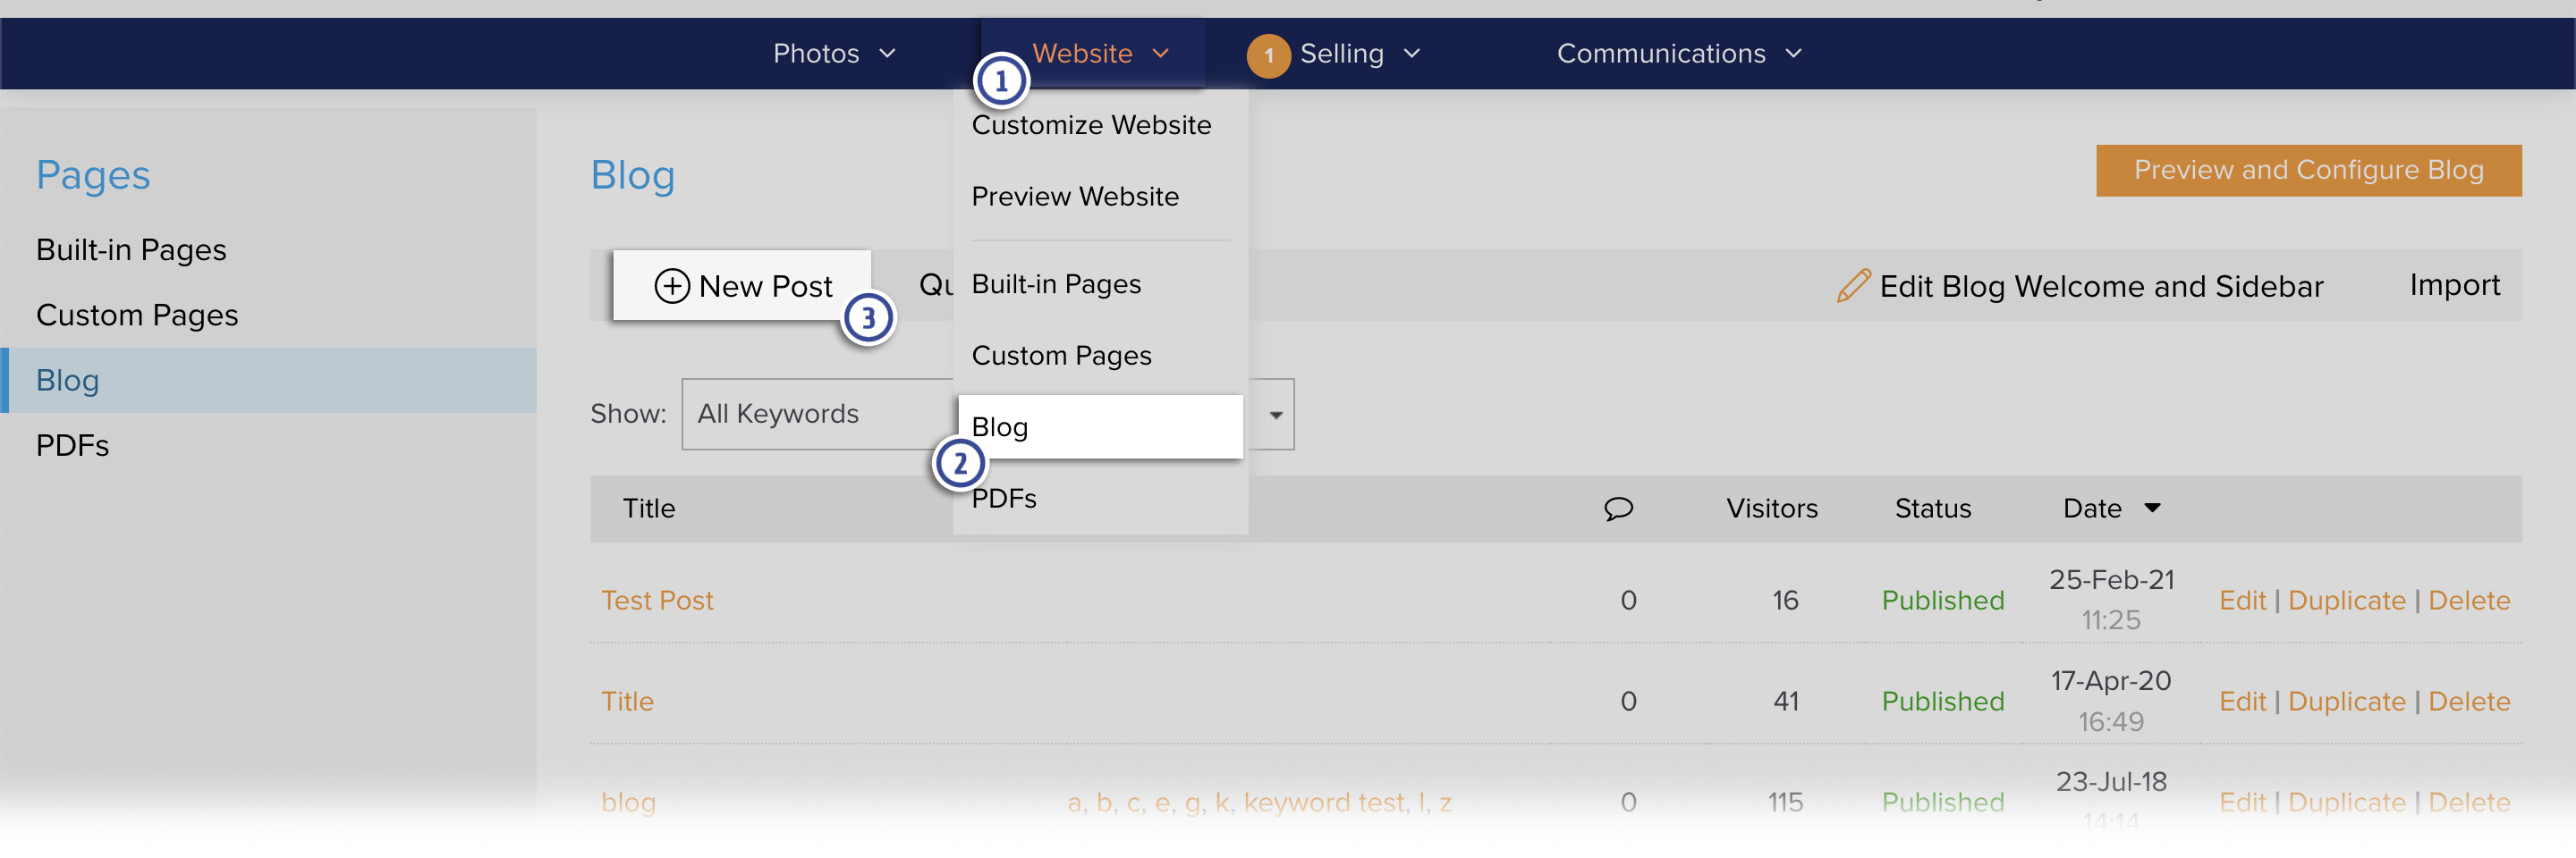Screen dimensions: 2576x858
Task: Click Duplicate for the Title post
Action: [x=2346, y=702]
